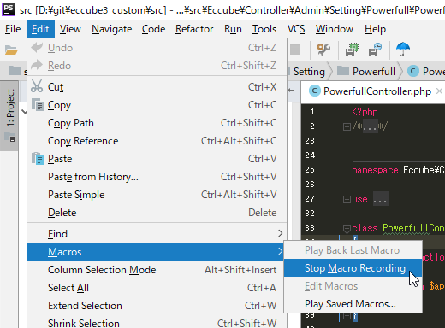The image size is (445, 328).
Task: Click the Paste clipboard icon
Action: (38, 158)
